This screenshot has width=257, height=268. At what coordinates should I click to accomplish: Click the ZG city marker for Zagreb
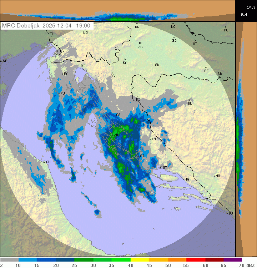[x=140, y=43]
